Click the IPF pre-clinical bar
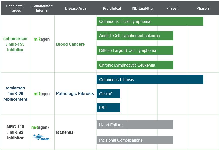This screenshot has height=151, width=219. tap(108, 107)
